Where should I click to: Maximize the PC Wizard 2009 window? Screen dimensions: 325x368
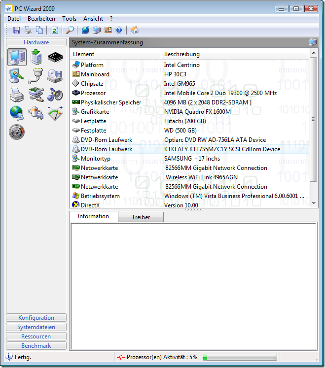(296, 9)
